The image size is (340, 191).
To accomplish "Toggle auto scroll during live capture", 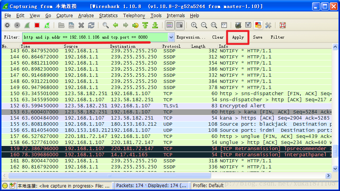I will [179, 25].
